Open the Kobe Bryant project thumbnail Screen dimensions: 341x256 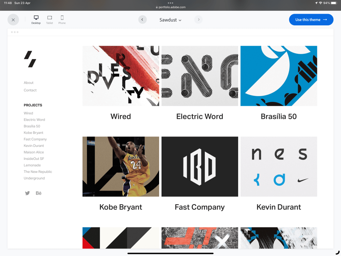coord(121,167)
